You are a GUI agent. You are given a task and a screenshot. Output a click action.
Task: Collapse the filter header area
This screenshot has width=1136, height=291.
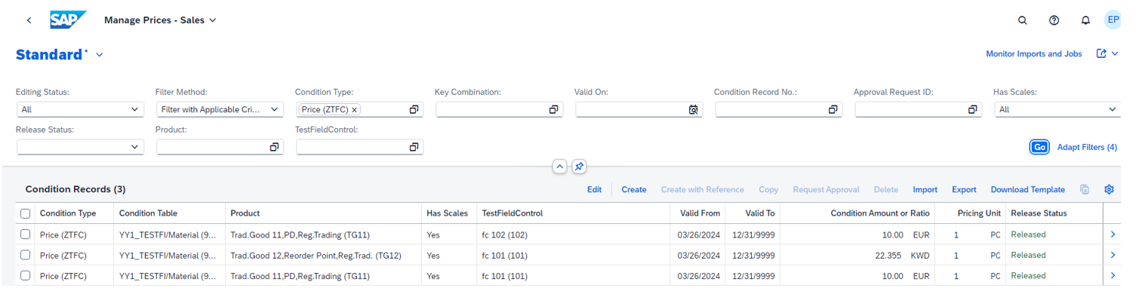click(559, 166)
